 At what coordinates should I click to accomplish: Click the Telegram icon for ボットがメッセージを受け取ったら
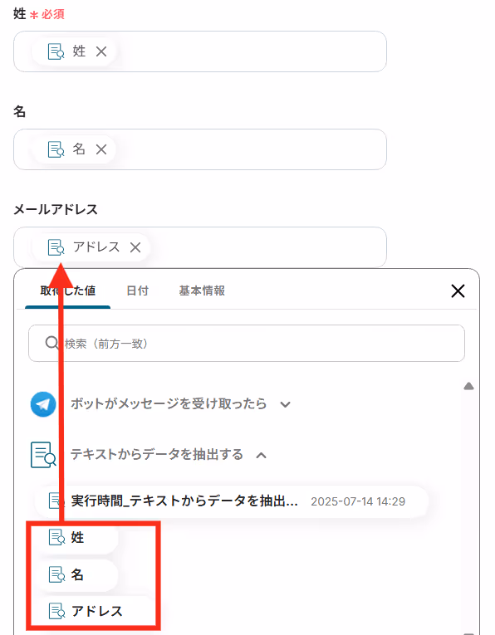(x=43, y=404)
